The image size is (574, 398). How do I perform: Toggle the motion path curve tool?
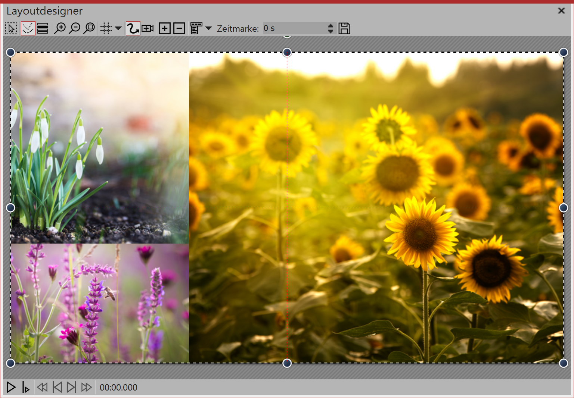pos(133,28)
